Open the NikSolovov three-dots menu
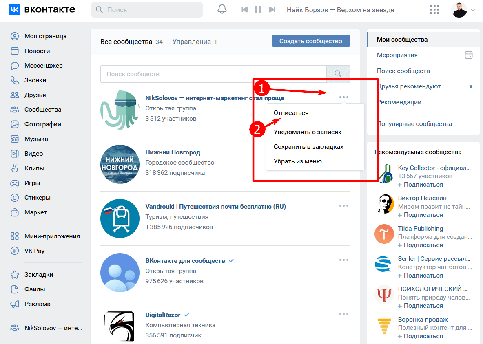483x344 pixels. coord(344,97)
